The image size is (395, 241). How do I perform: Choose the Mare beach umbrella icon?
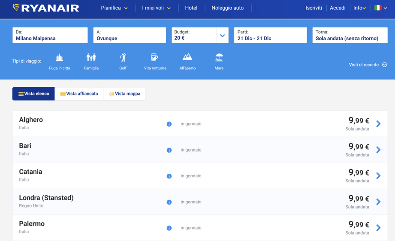[219, 57]
